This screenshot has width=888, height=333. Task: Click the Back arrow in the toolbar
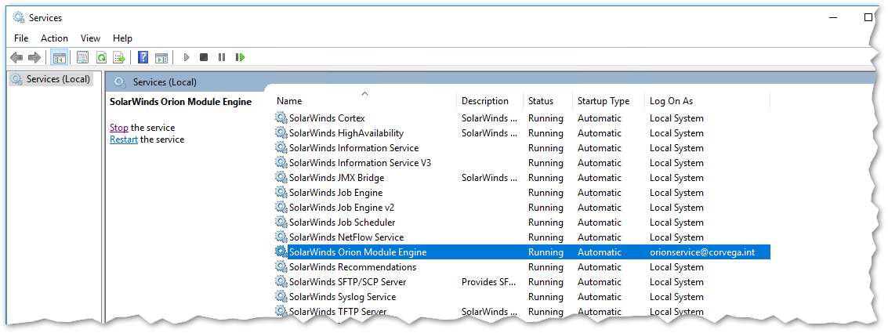pyautogui.click(x=16, y=57)
